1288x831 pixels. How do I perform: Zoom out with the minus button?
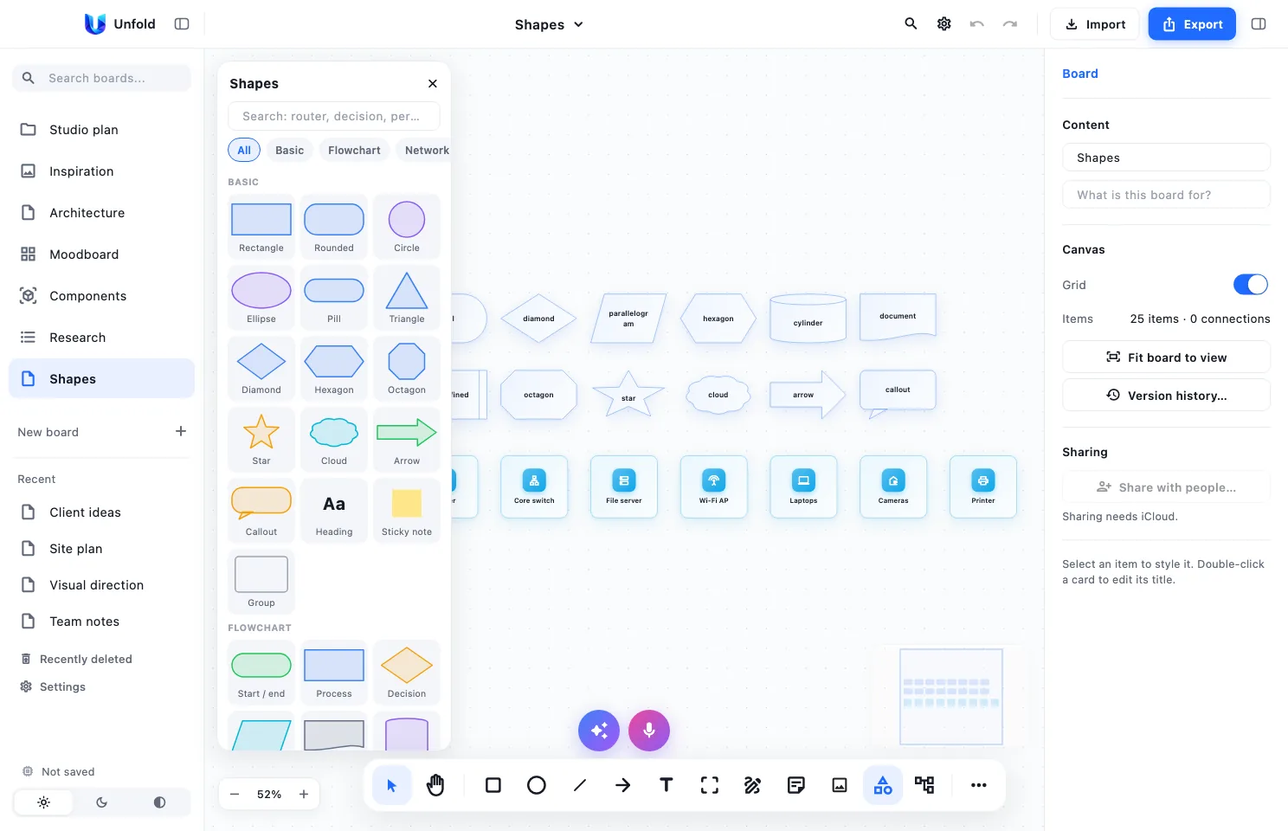coord(235,795)
